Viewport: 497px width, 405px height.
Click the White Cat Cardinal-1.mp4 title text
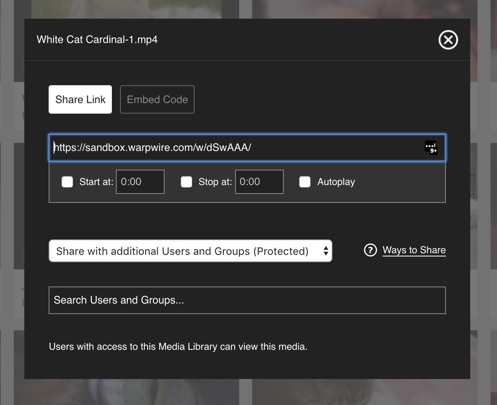click(97, 40)
